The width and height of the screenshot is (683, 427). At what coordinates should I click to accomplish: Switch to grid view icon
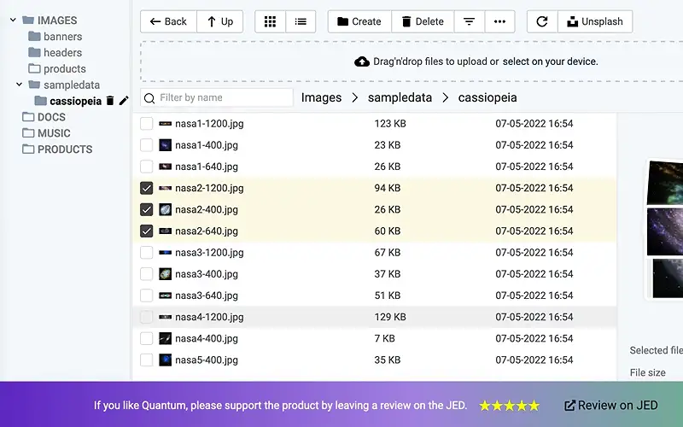point(270,21)
